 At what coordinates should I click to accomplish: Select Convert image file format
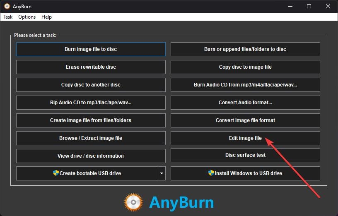245,120
